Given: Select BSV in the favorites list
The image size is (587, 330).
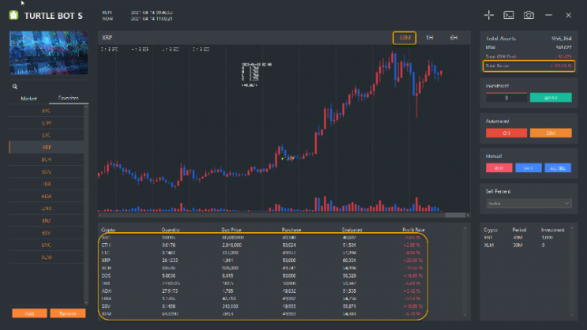Looking at the screenshot, I should click(x=47, y=233).
